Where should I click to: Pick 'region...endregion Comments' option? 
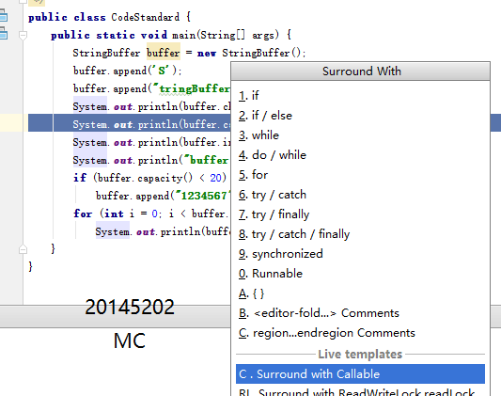click(360, 333)
